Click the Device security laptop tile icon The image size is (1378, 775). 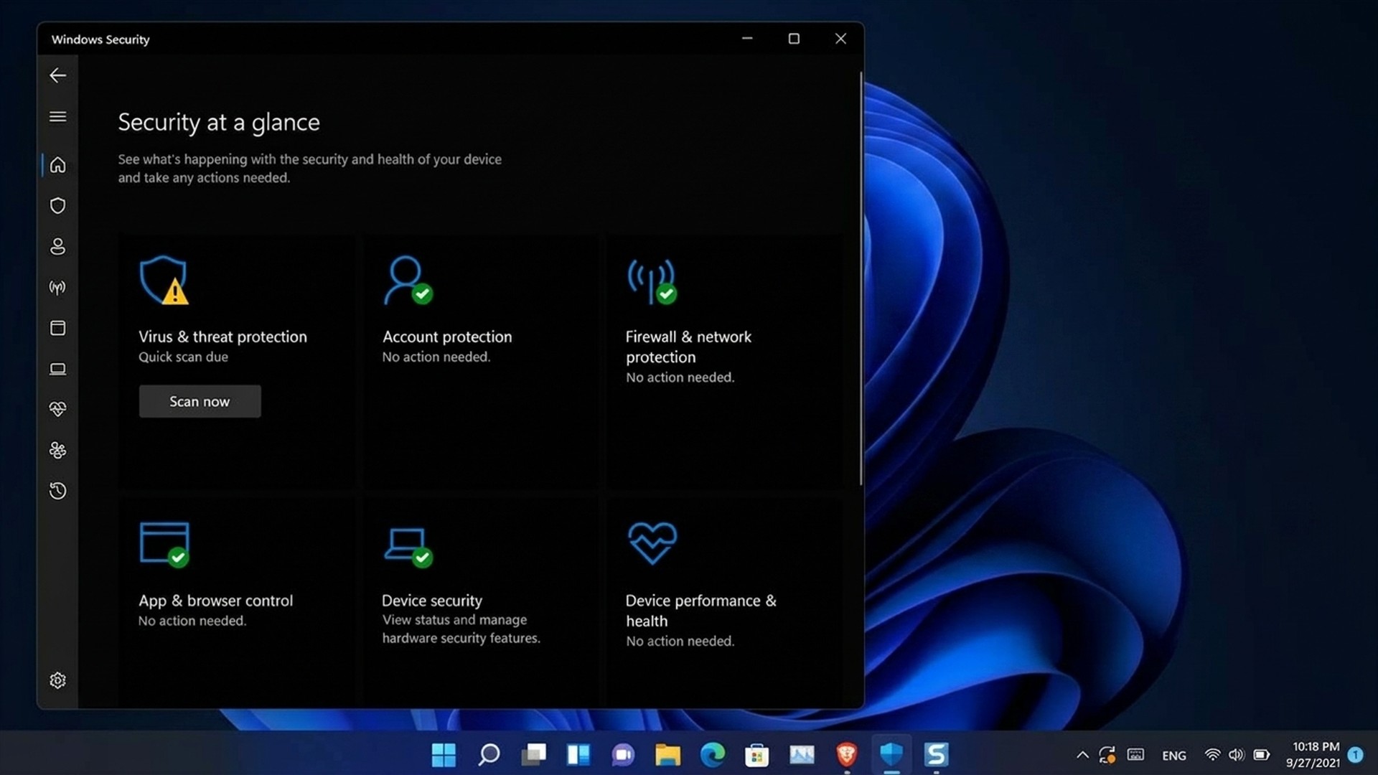(408, 548)
